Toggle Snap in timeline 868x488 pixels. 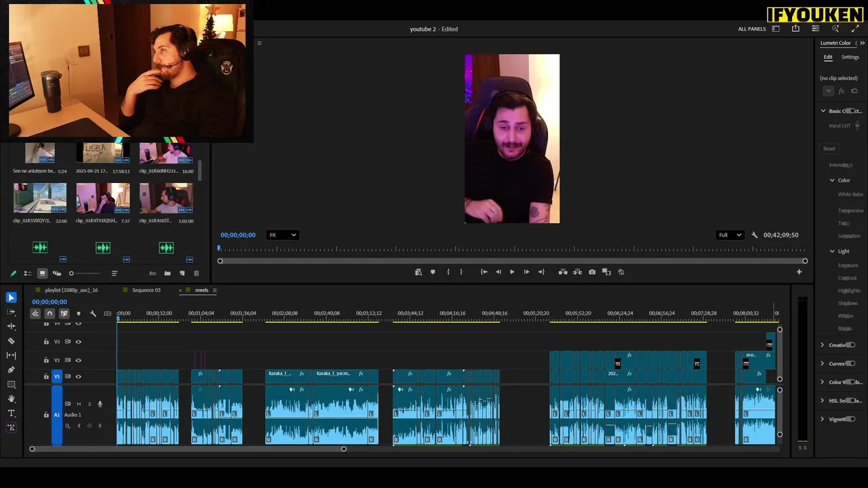click(50, 314)
